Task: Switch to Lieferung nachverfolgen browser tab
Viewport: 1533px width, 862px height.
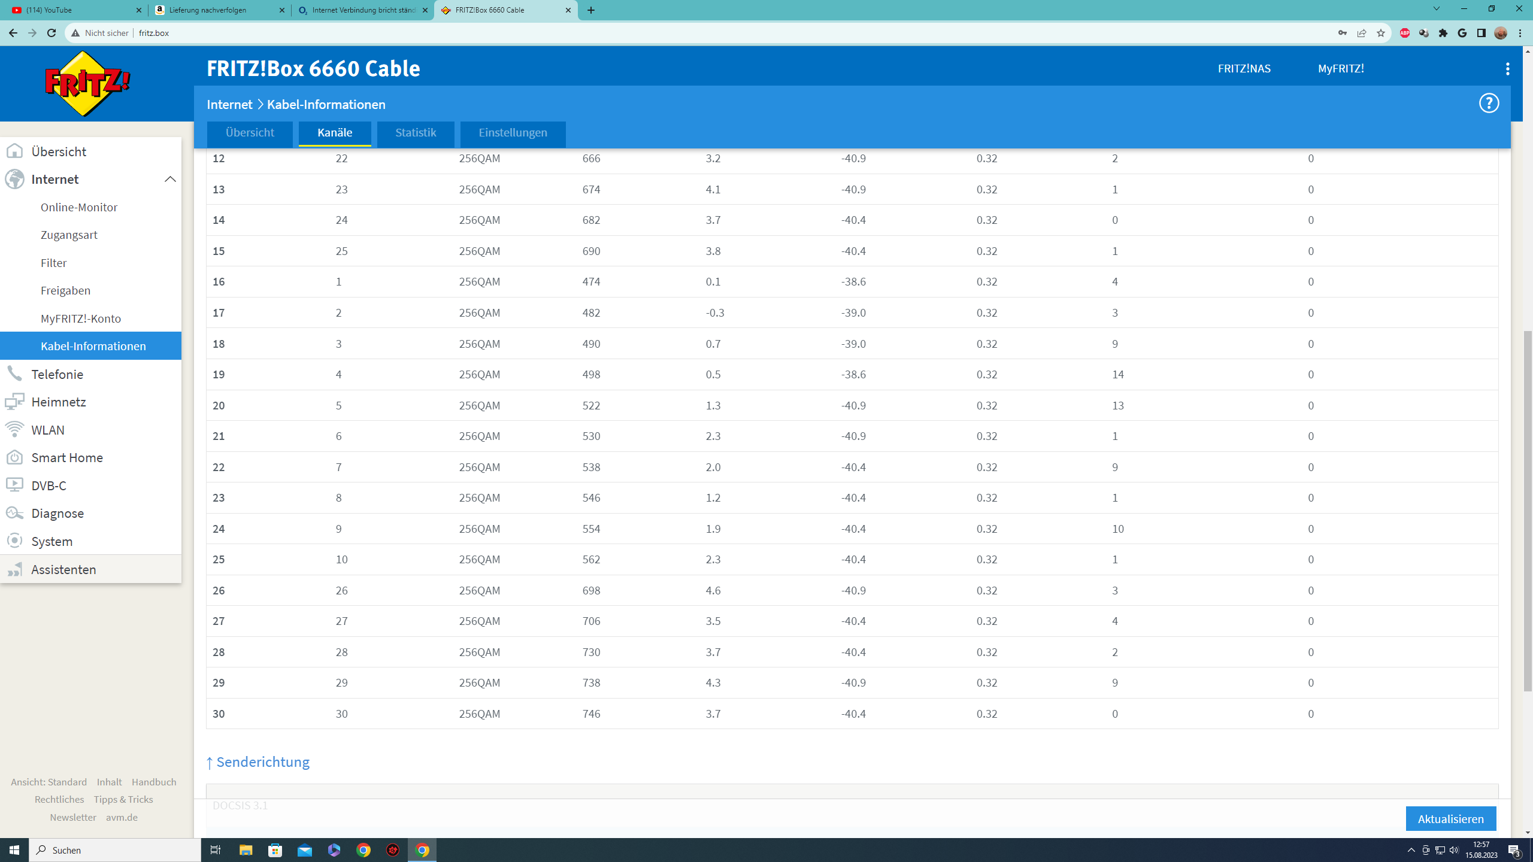Action: click(x=219, y=10)
